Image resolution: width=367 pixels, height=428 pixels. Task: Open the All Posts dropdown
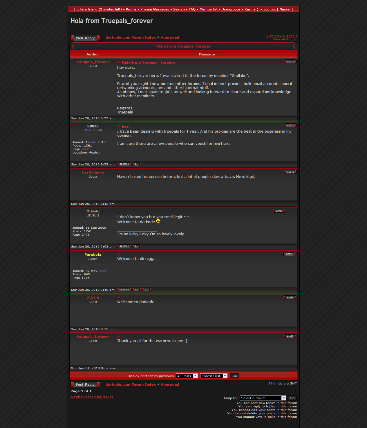pyautogui.click(x=187, y=376)
